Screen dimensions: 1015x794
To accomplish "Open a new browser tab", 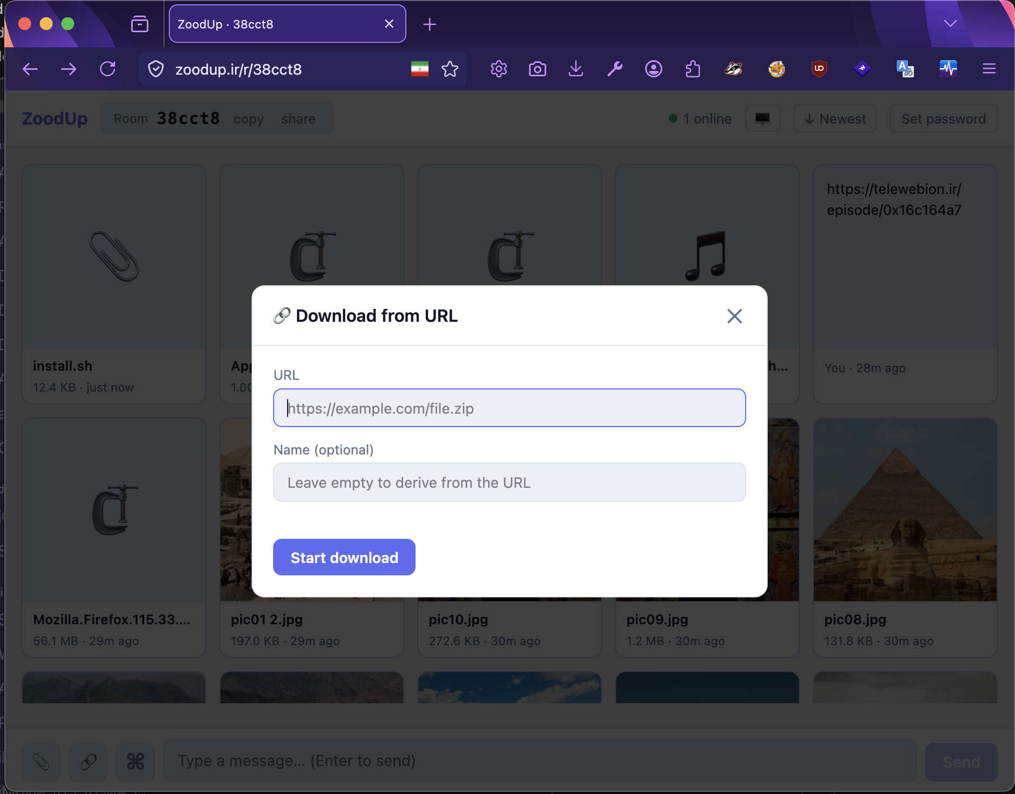I will [430, 24].
